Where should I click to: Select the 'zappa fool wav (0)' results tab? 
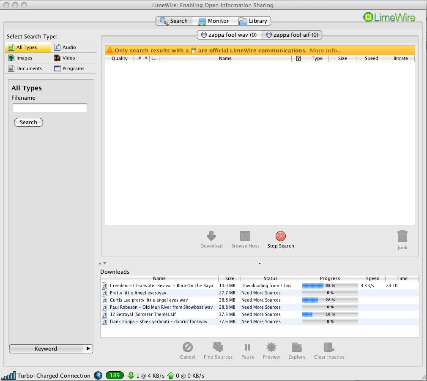(229, 35)
